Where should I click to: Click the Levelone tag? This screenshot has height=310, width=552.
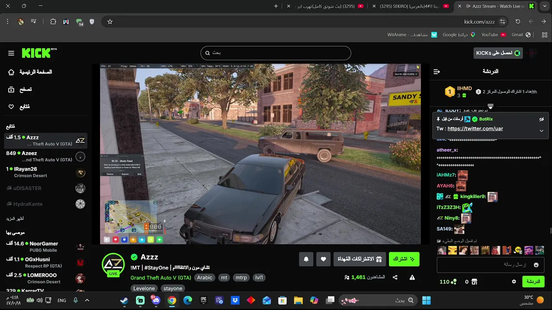coord(144,288)
